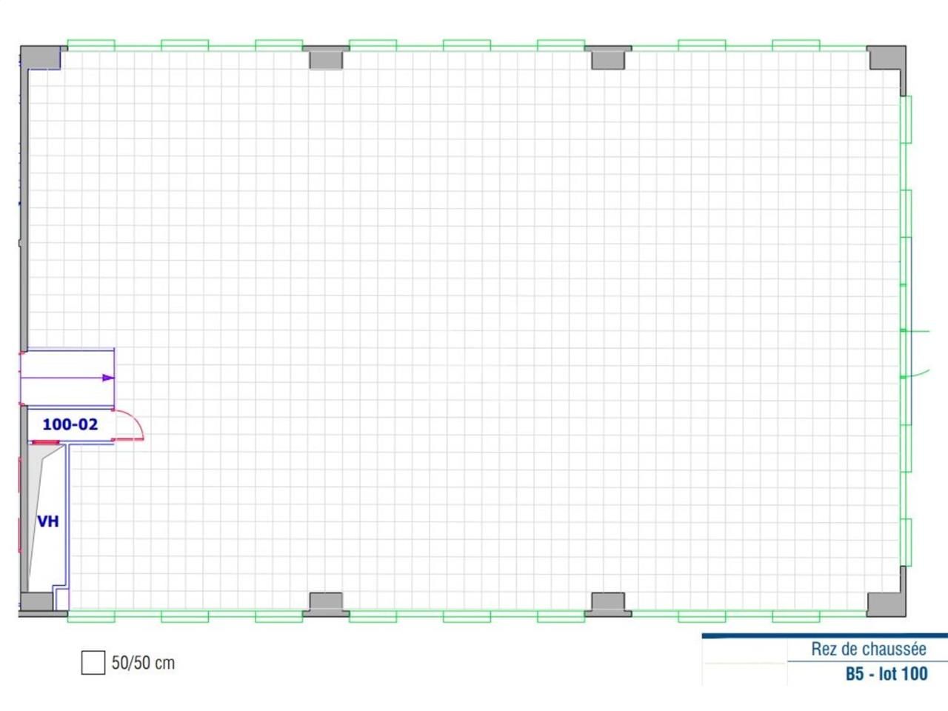Click the bottom-left corner gray column
This screenshot has width=948, height=711.
pos(37,602)
